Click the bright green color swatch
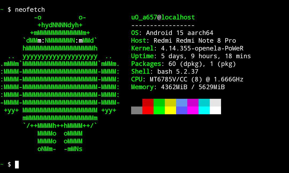289x173 pixels. 159,110
